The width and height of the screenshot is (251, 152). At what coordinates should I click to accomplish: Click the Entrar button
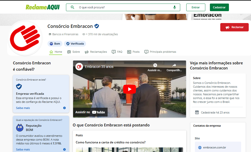tap(196, 7)
